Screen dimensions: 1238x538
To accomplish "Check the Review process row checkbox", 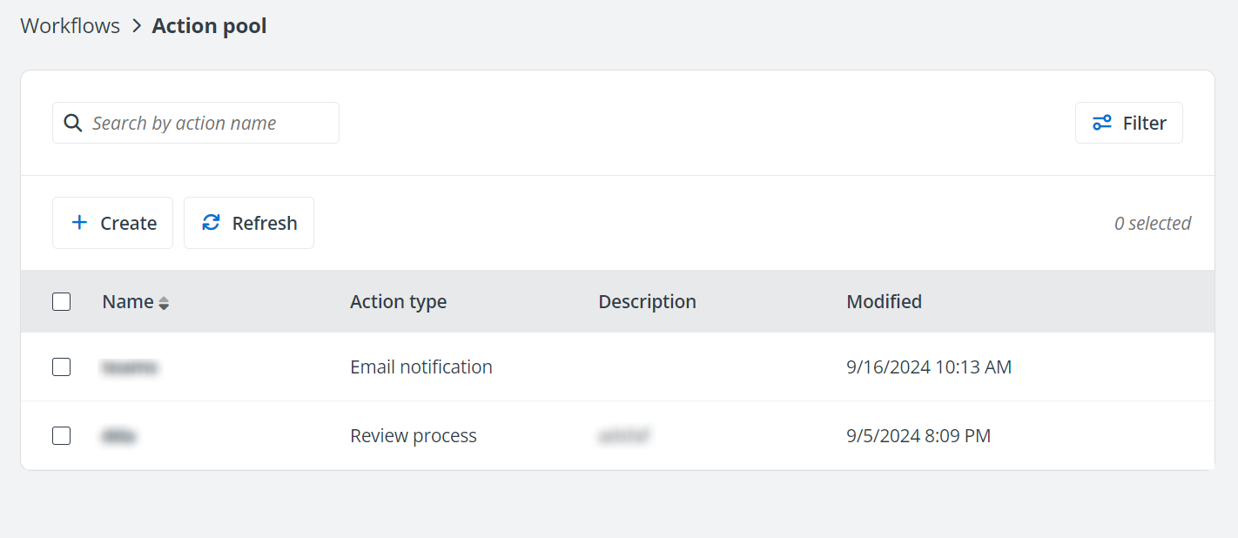I will pos(61,435).
